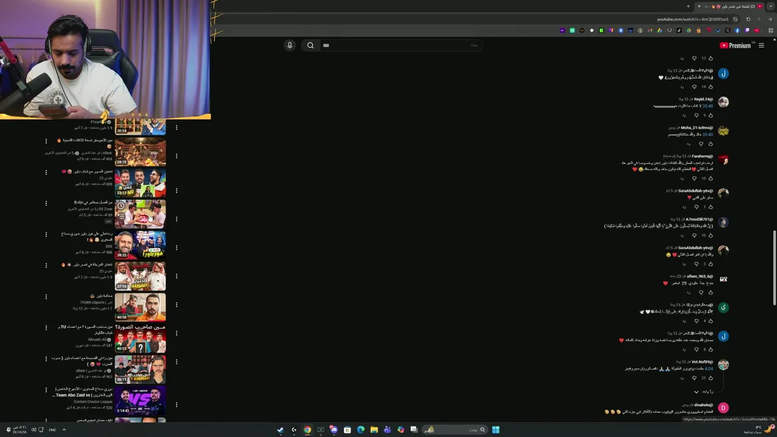
Task: Open Microsoft Edge from the taskbar
Action: point(361,430)
